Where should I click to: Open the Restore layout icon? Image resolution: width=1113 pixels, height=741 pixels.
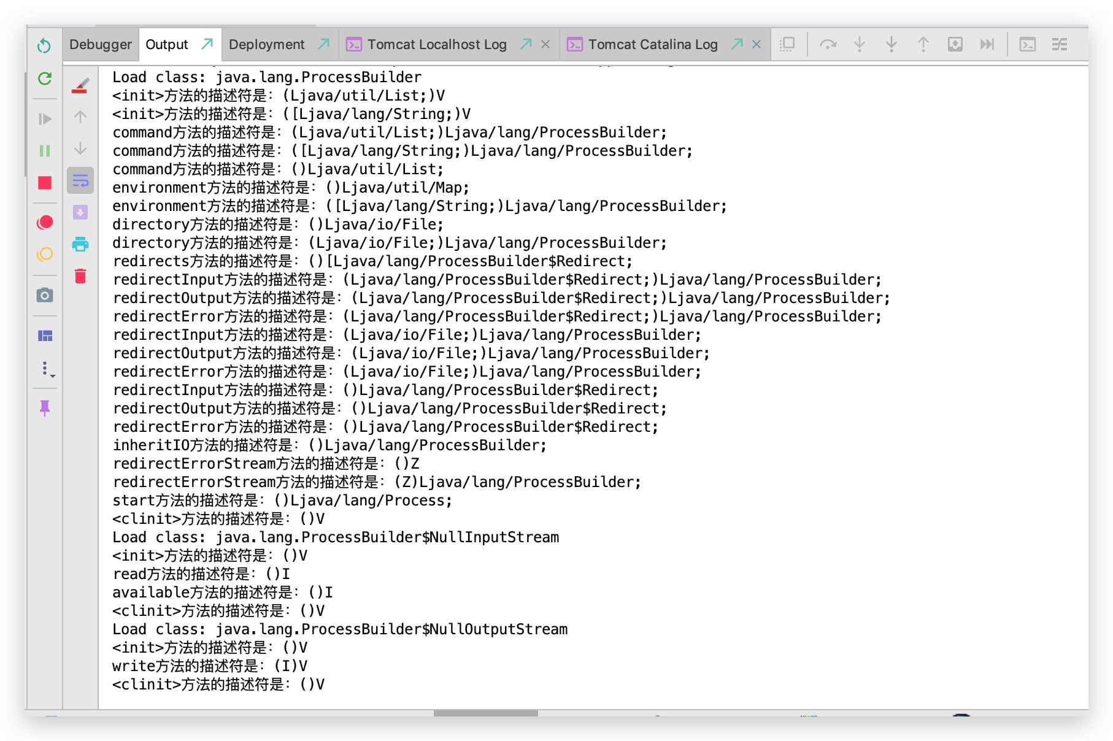45,336
